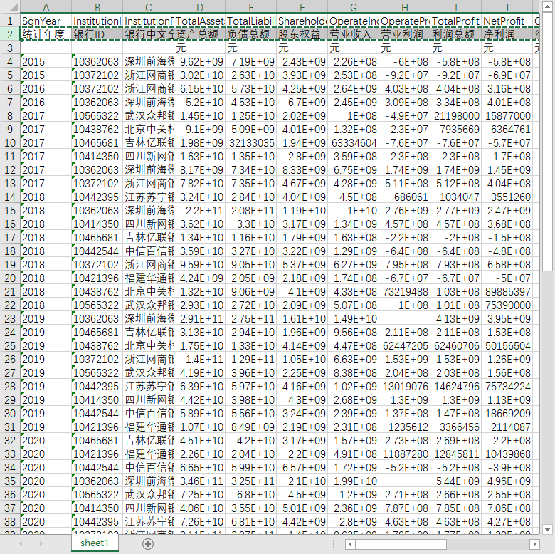
Task: Click the 资产总额 cell
Action: click(200, 34)
